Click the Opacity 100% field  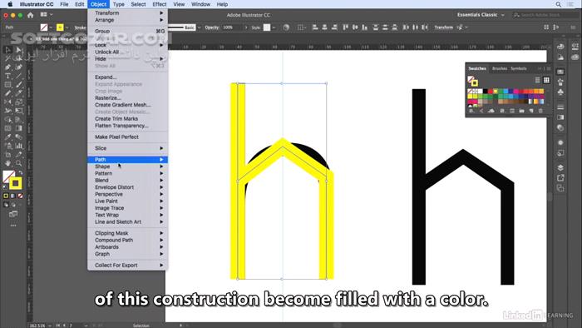pos(232,27)
